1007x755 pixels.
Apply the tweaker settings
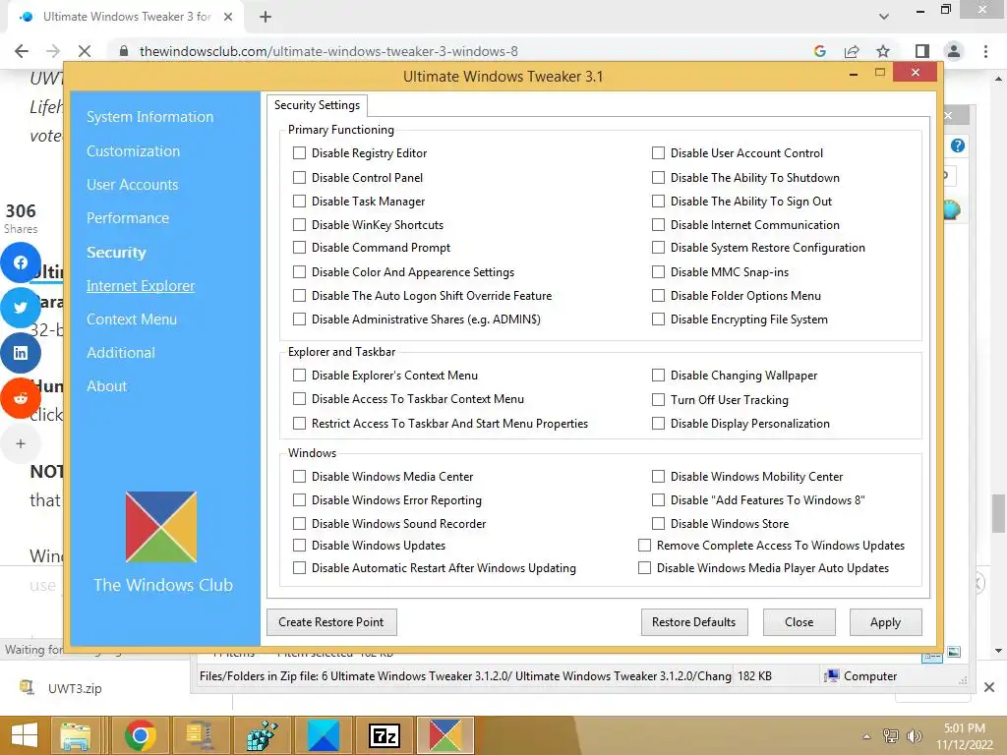tap(886, 622)
